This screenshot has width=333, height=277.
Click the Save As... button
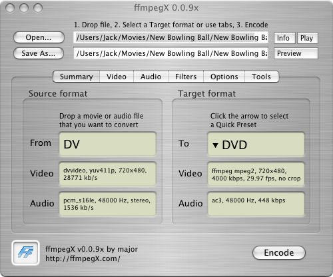point(39,53)
